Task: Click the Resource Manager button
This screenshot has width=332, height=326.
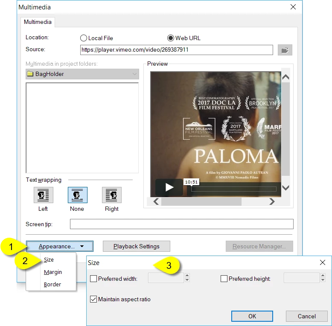Action: pos(259,246)
